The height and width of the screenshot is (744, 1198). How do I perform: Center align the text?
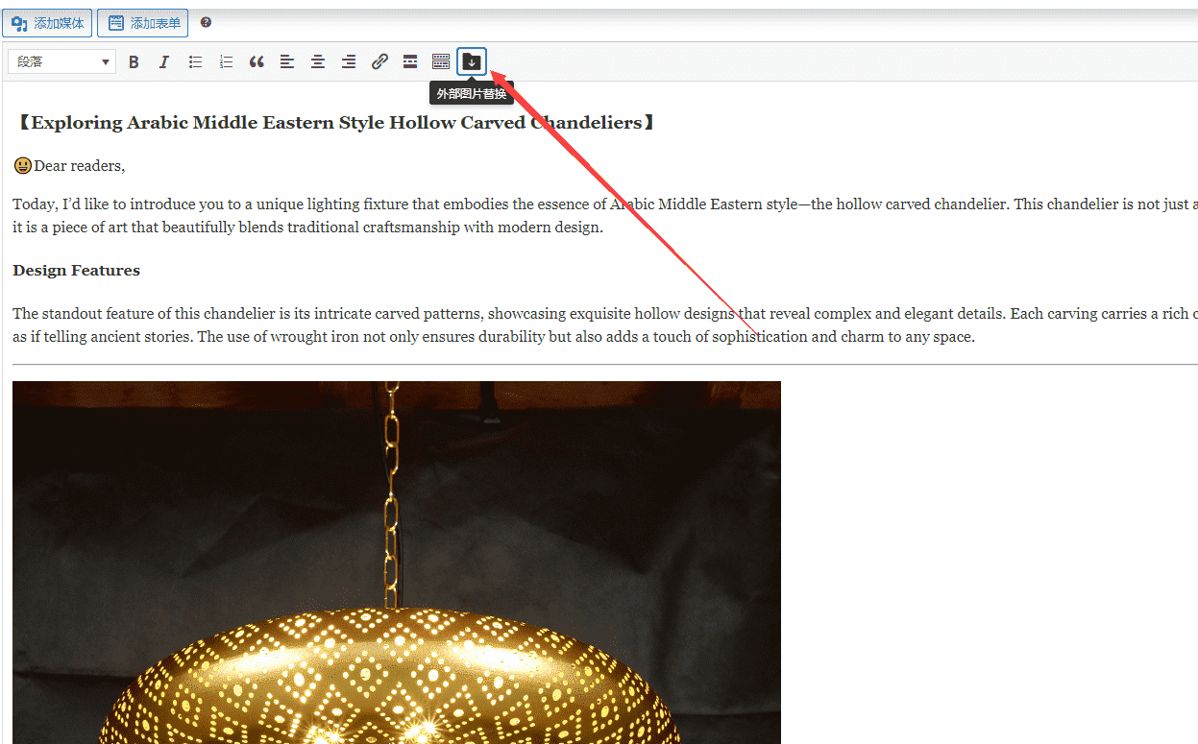[318, 61]
